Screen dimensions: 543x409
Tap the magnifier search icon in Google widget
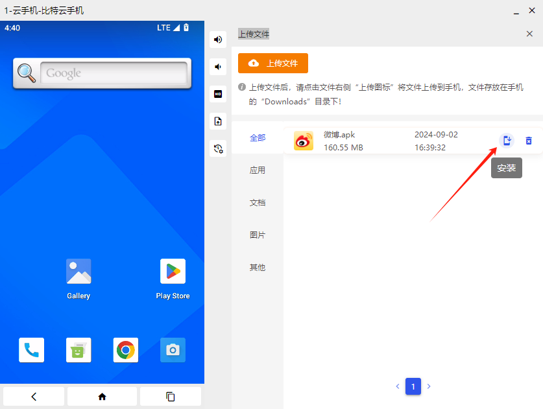point(27,73)
